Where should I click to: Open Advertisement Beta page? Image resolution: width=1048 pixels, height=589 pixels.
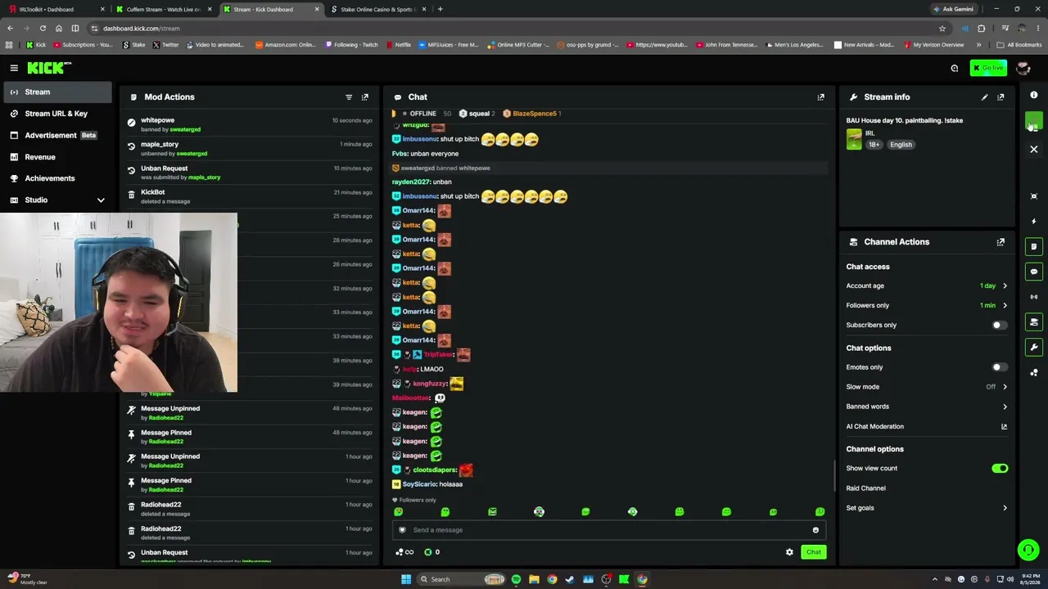tap(57, 135)
